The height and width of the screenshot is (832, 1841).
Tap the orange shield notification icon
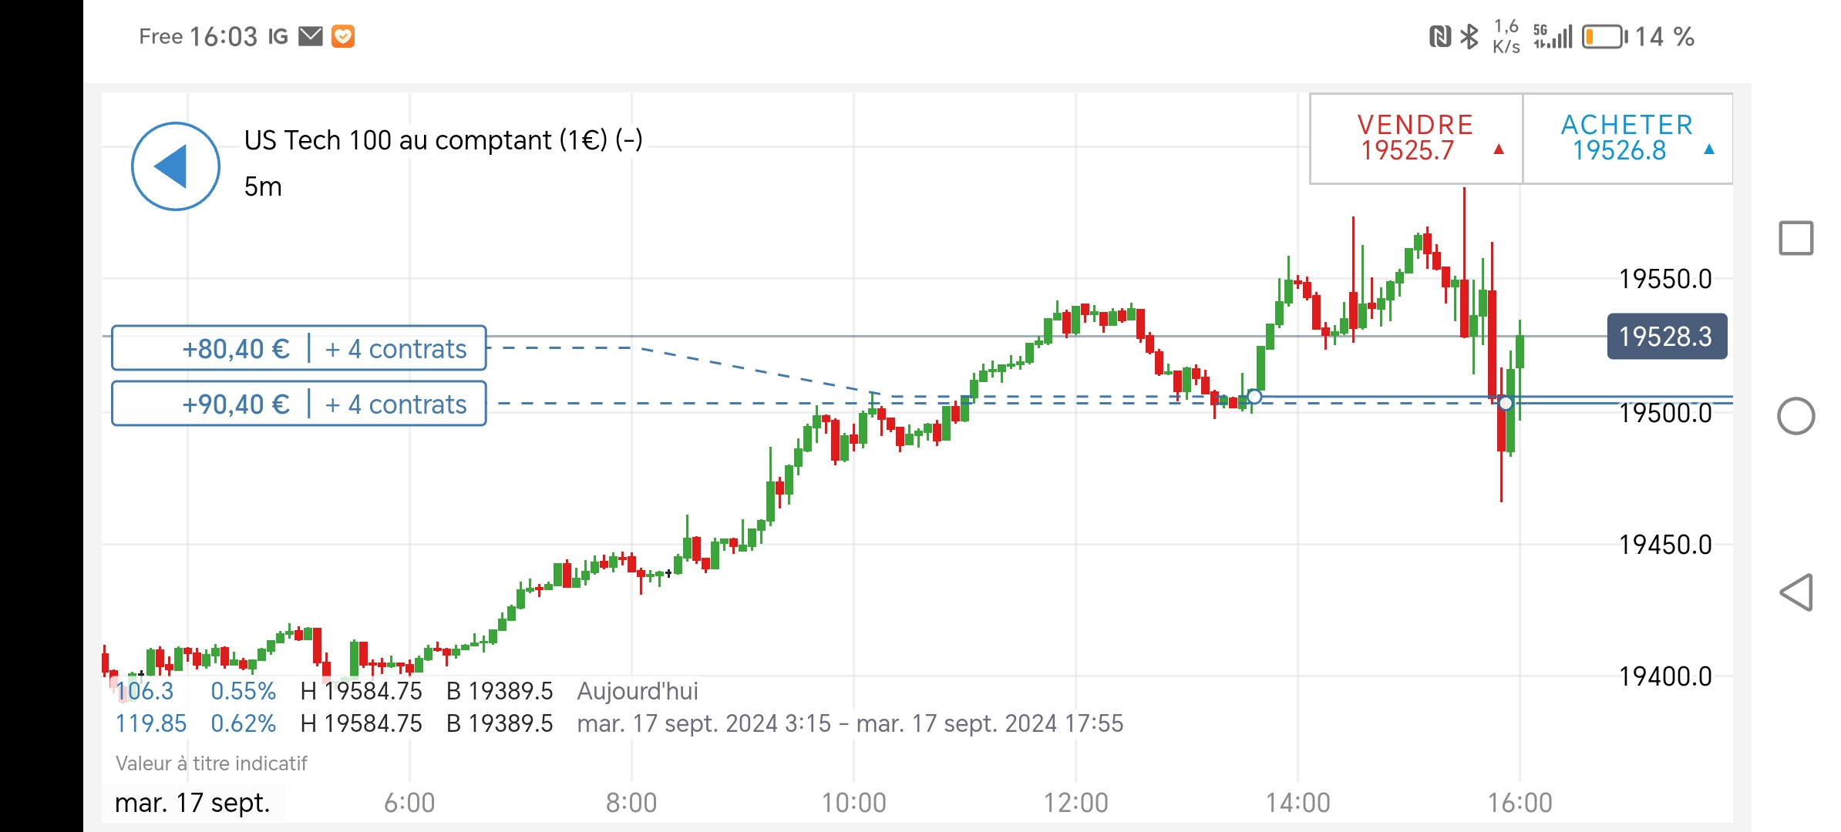pyautogui.click(x=343, y=36)
